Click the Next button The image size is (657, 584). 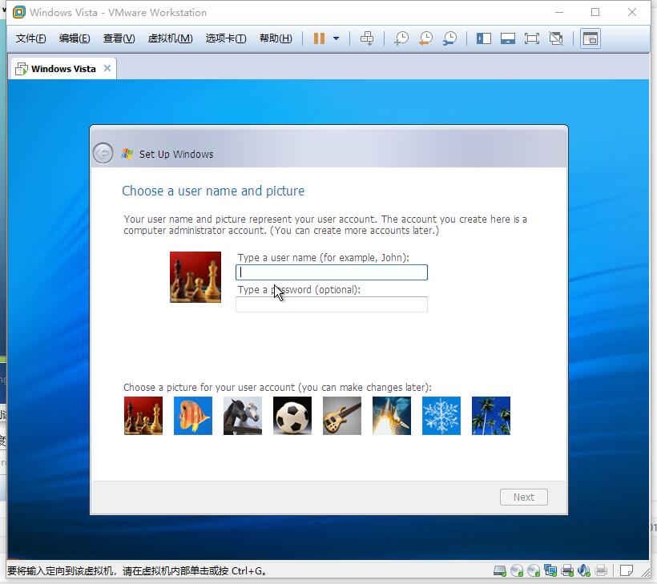(524, 497)
